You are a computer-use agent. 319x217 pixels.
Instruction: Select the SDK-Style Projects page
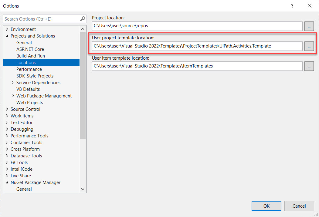pyautogui.click(x=35, y=76)
